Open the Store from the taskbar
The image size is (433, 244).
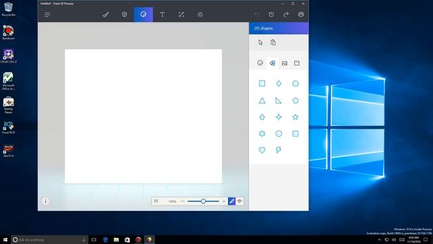click(127, 239)
